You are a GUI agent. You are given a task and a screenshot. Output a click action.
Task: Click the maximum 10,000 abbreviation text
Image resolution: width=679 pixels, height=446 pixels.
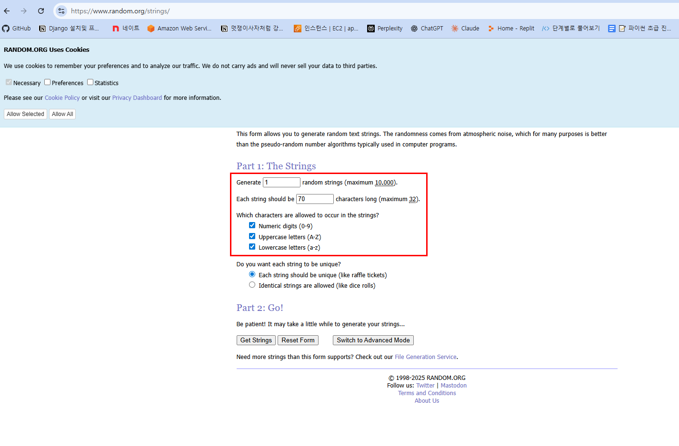384,183
